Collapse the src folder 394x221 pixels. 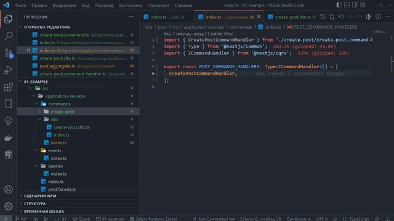(x=31, y=88)
